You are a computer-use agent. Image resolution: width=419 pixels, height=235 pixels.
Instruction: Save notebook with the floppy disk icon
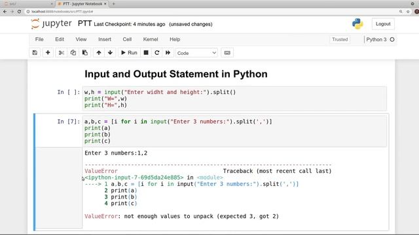coord(35,53)
